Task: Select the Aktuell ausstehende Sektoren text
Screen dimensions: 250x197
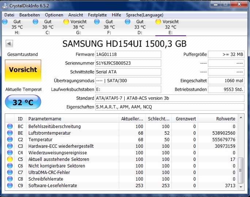Action: 59,159
